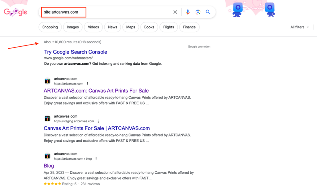Click the artcanvas.com favicon beside the first result
The width and height of the screenshot is (317, 190).
47,81
